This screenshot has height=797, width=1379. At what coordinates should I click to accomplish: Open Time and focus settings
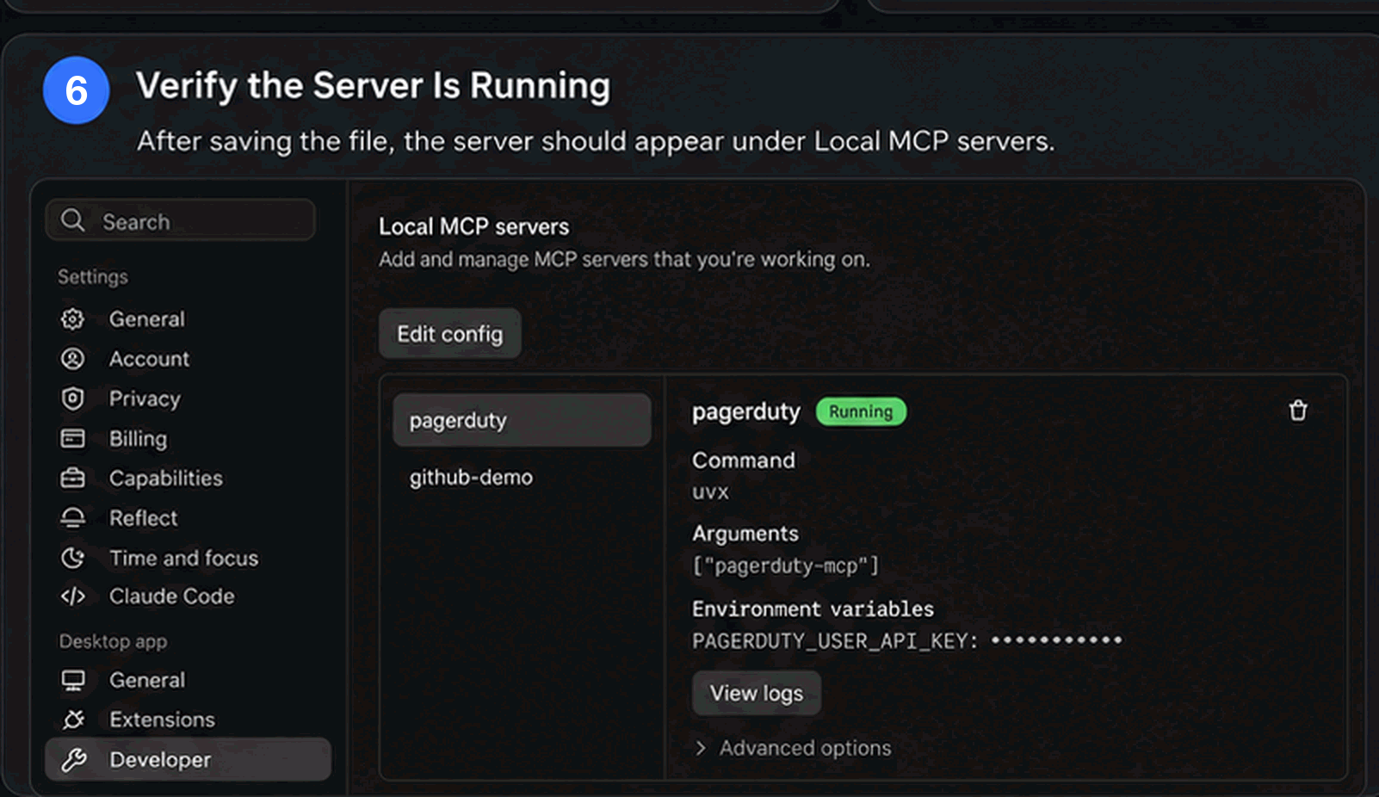[183, 558]
